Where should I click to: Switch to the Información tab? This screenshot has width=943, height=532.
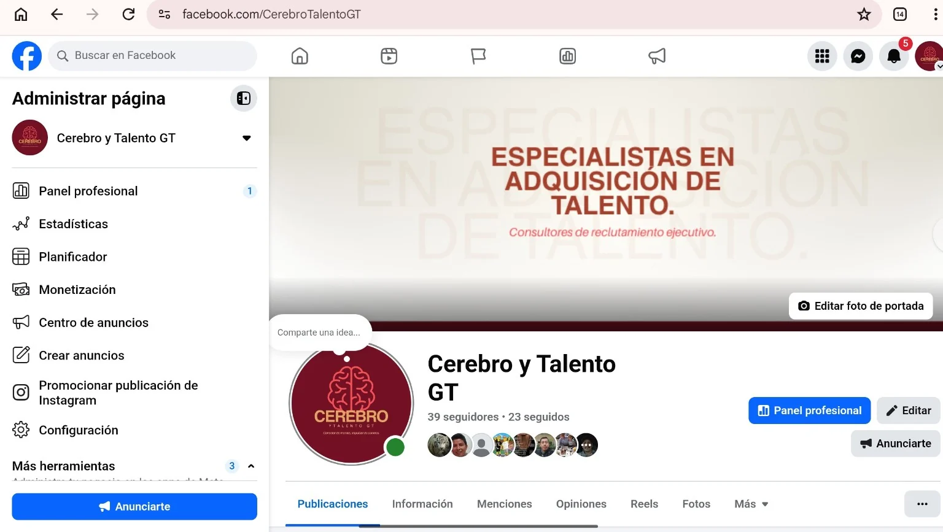click(422, 504)
